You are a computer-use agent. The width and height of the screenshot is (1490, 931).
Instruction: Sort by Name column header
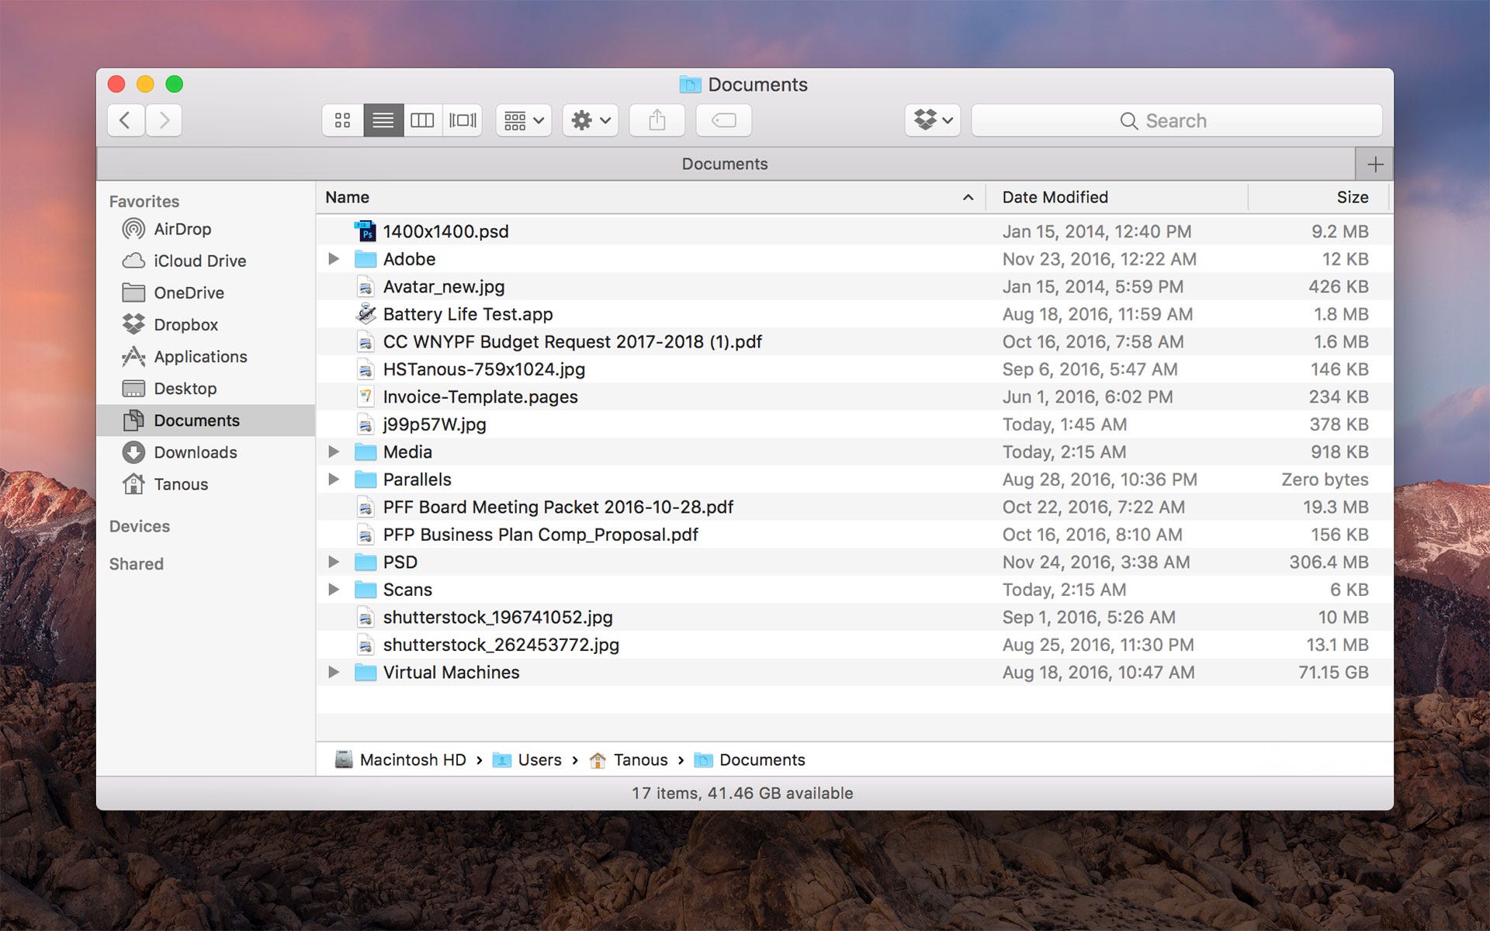coord(650,197)
